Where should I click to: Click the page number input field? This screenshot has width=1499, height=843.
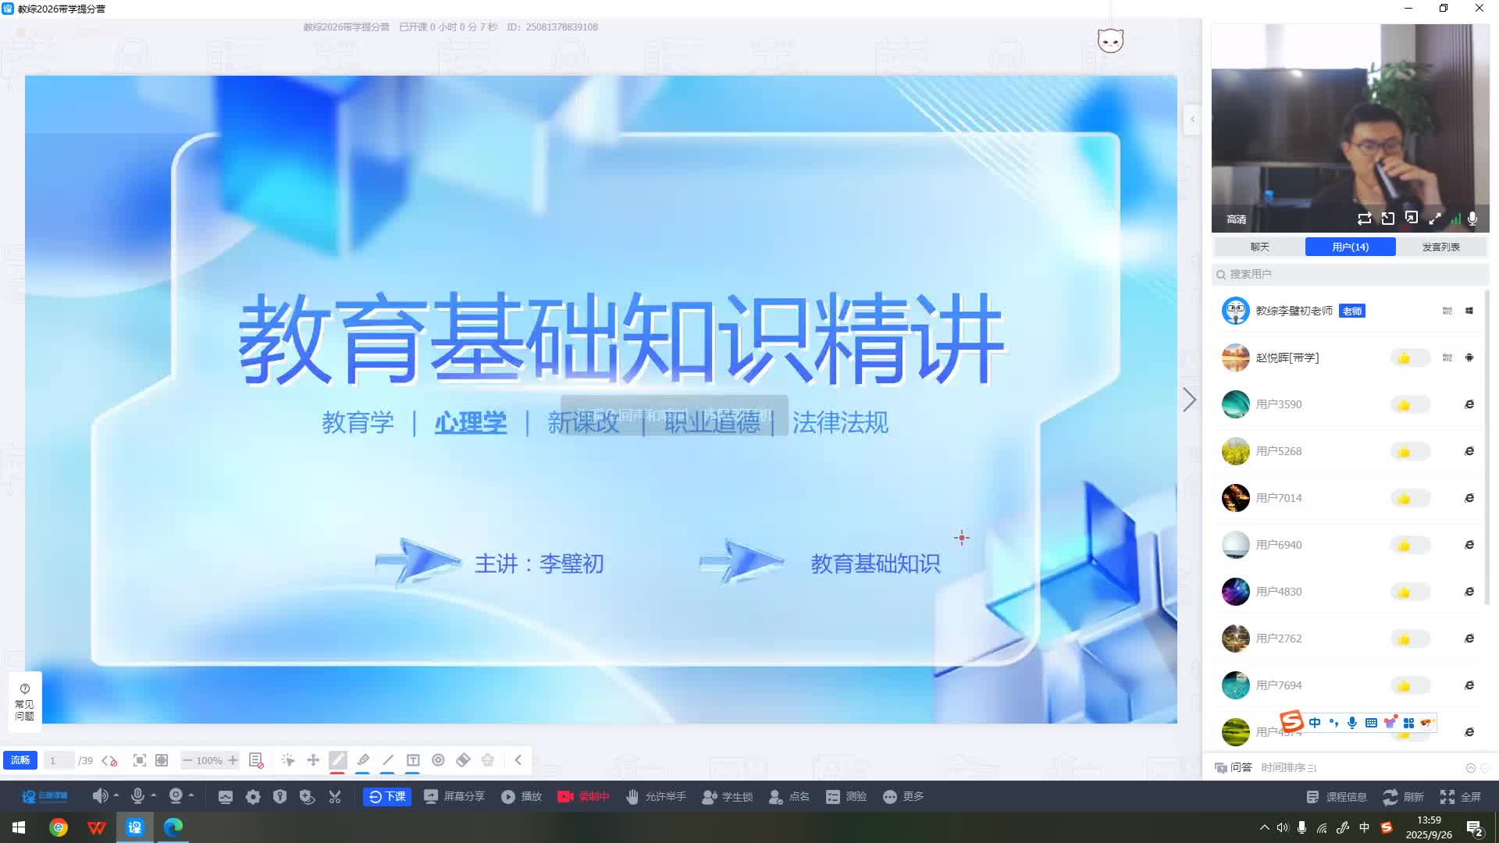click(59, 759)
